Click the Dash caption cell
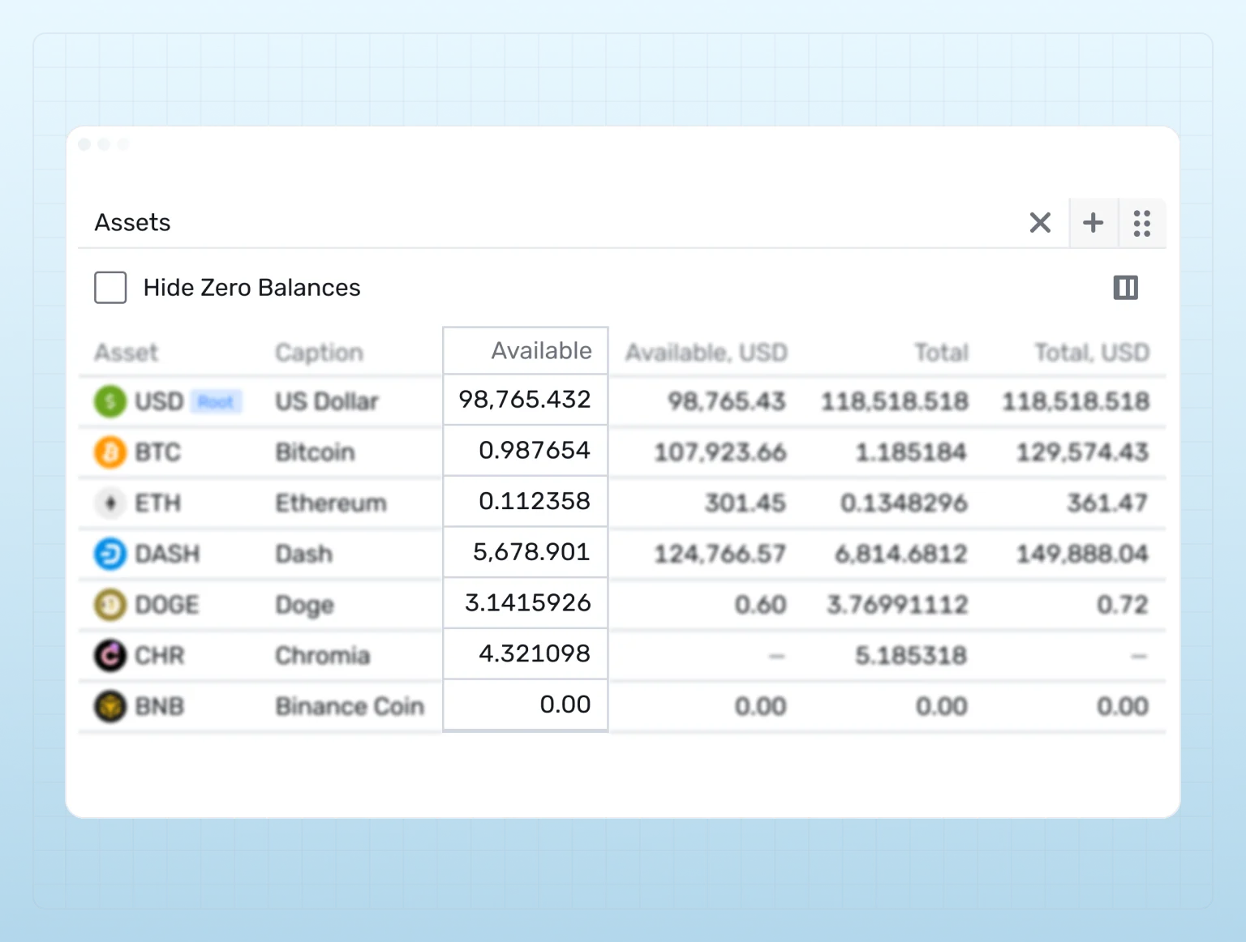 point(304,554)
